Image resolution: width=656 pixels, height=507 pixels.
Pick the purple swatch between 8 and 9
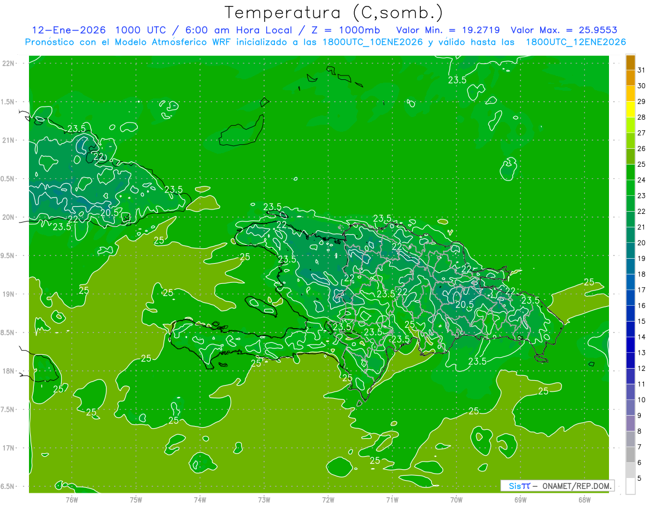tap(630, 423)
